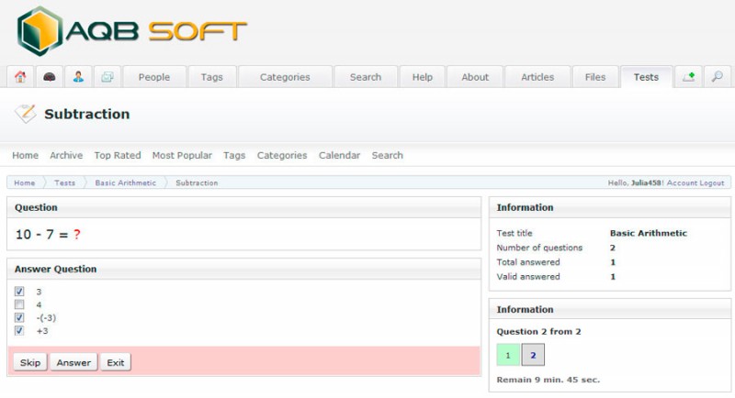Viewport: 735px width, 398px height.
Task: Click the home icon tab
Action: pyautogui.click(x=20, y=77)
